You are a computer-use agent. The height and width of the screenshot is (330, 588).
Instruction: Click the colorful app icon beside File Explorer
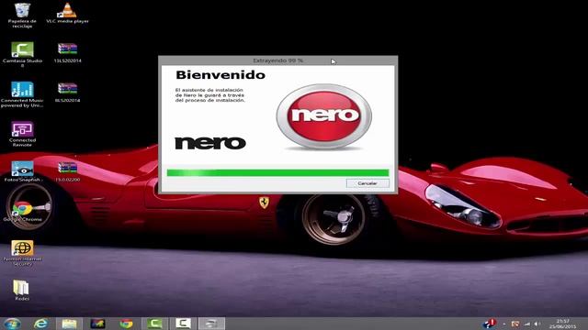coord(98,324)
